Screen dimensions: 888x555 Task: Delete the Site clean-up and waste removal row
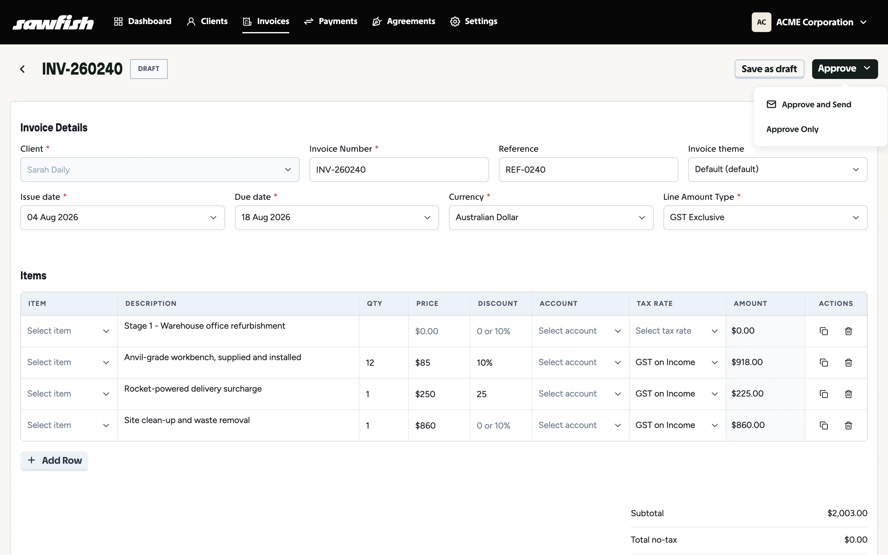point(848,425)
